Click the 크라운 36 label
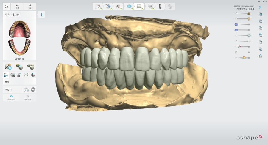 pos(19,59)
